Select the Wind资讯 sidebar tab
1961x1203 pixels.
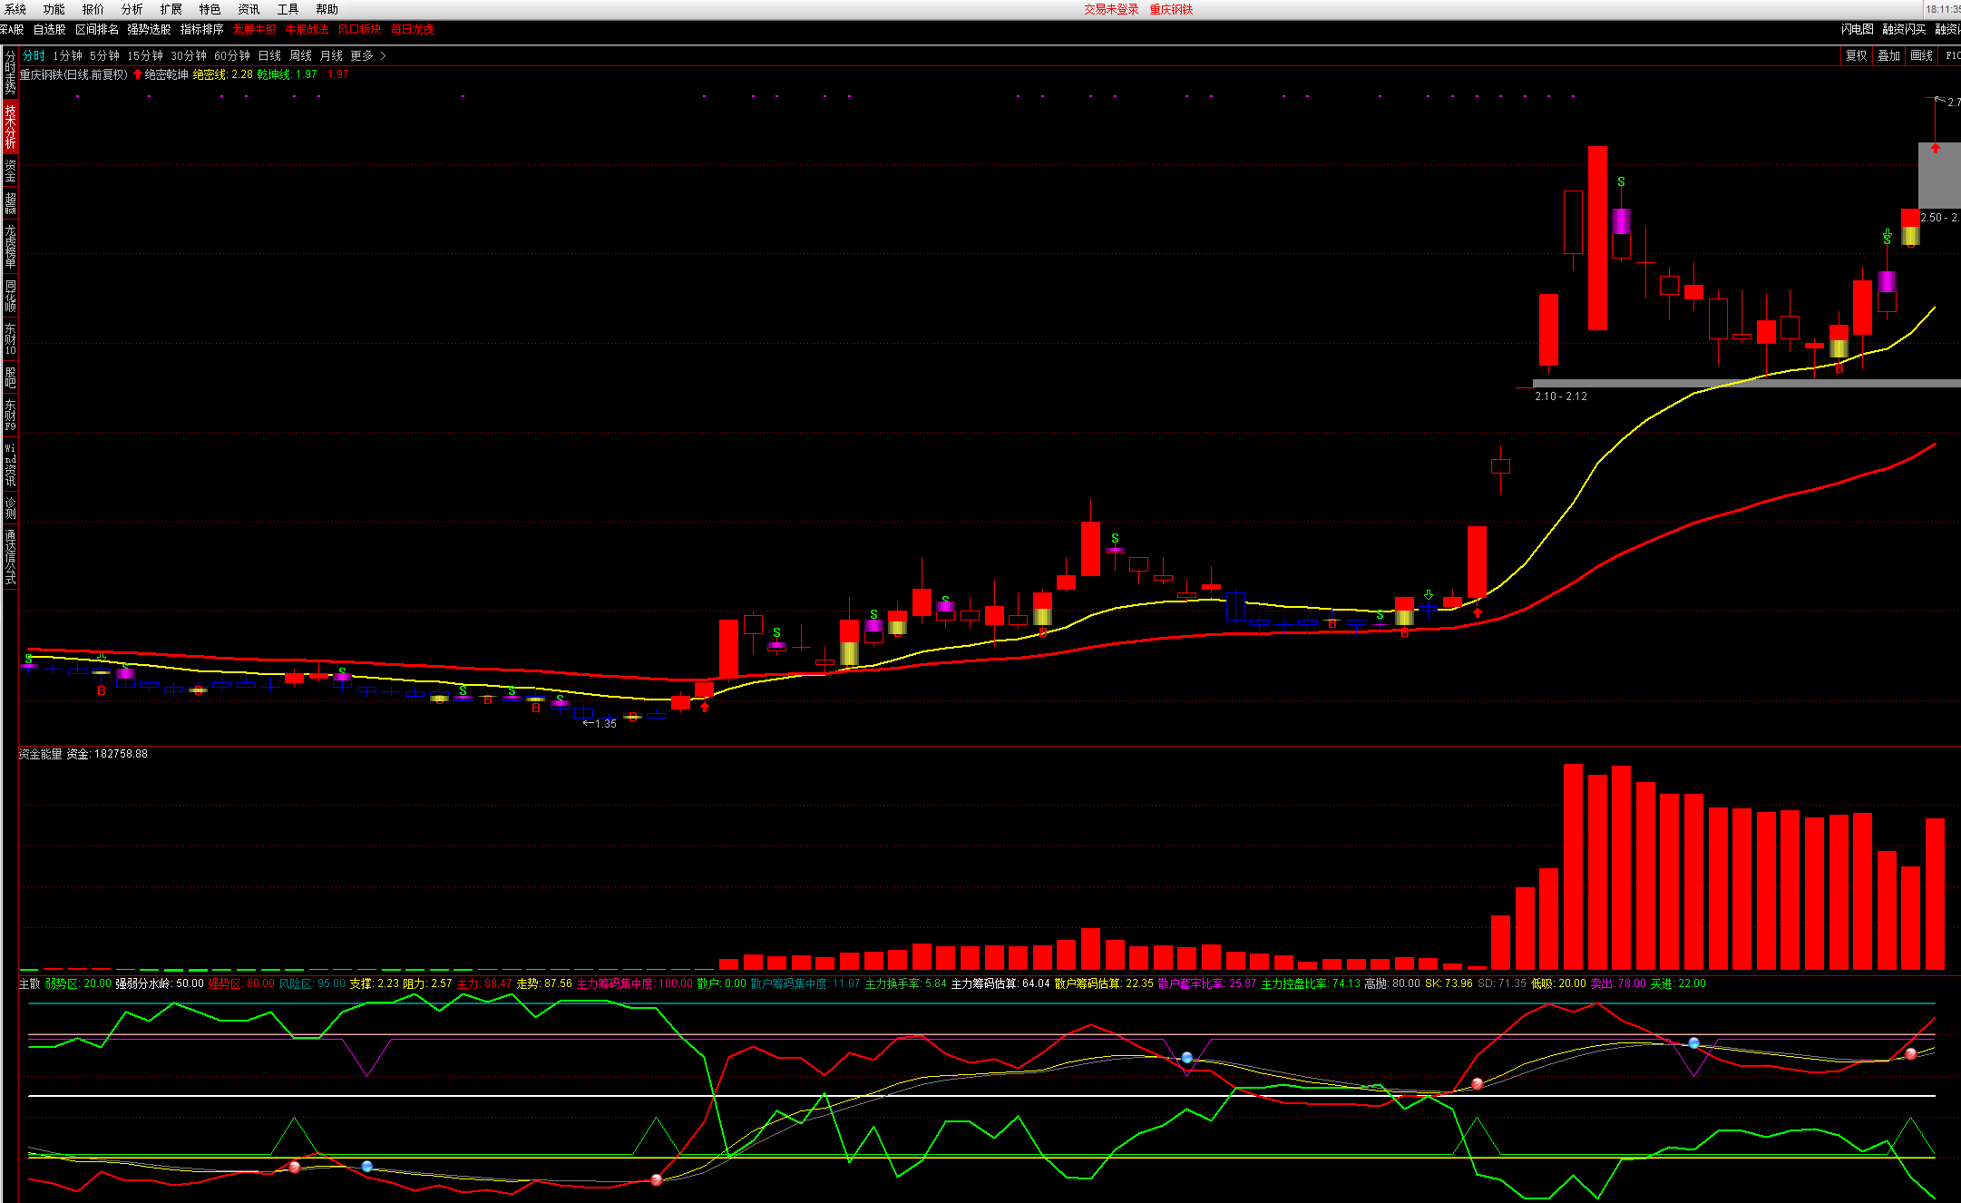[x=10, y=465]
